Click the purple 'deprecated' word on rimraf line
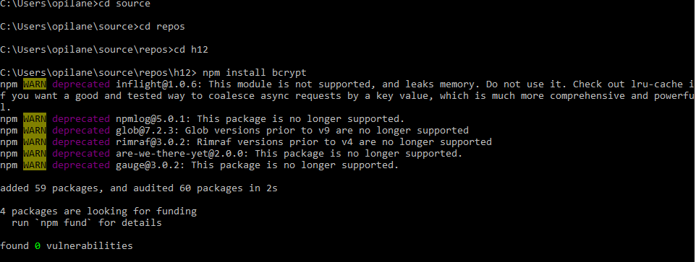696x262 pixels. pos(81,141)
